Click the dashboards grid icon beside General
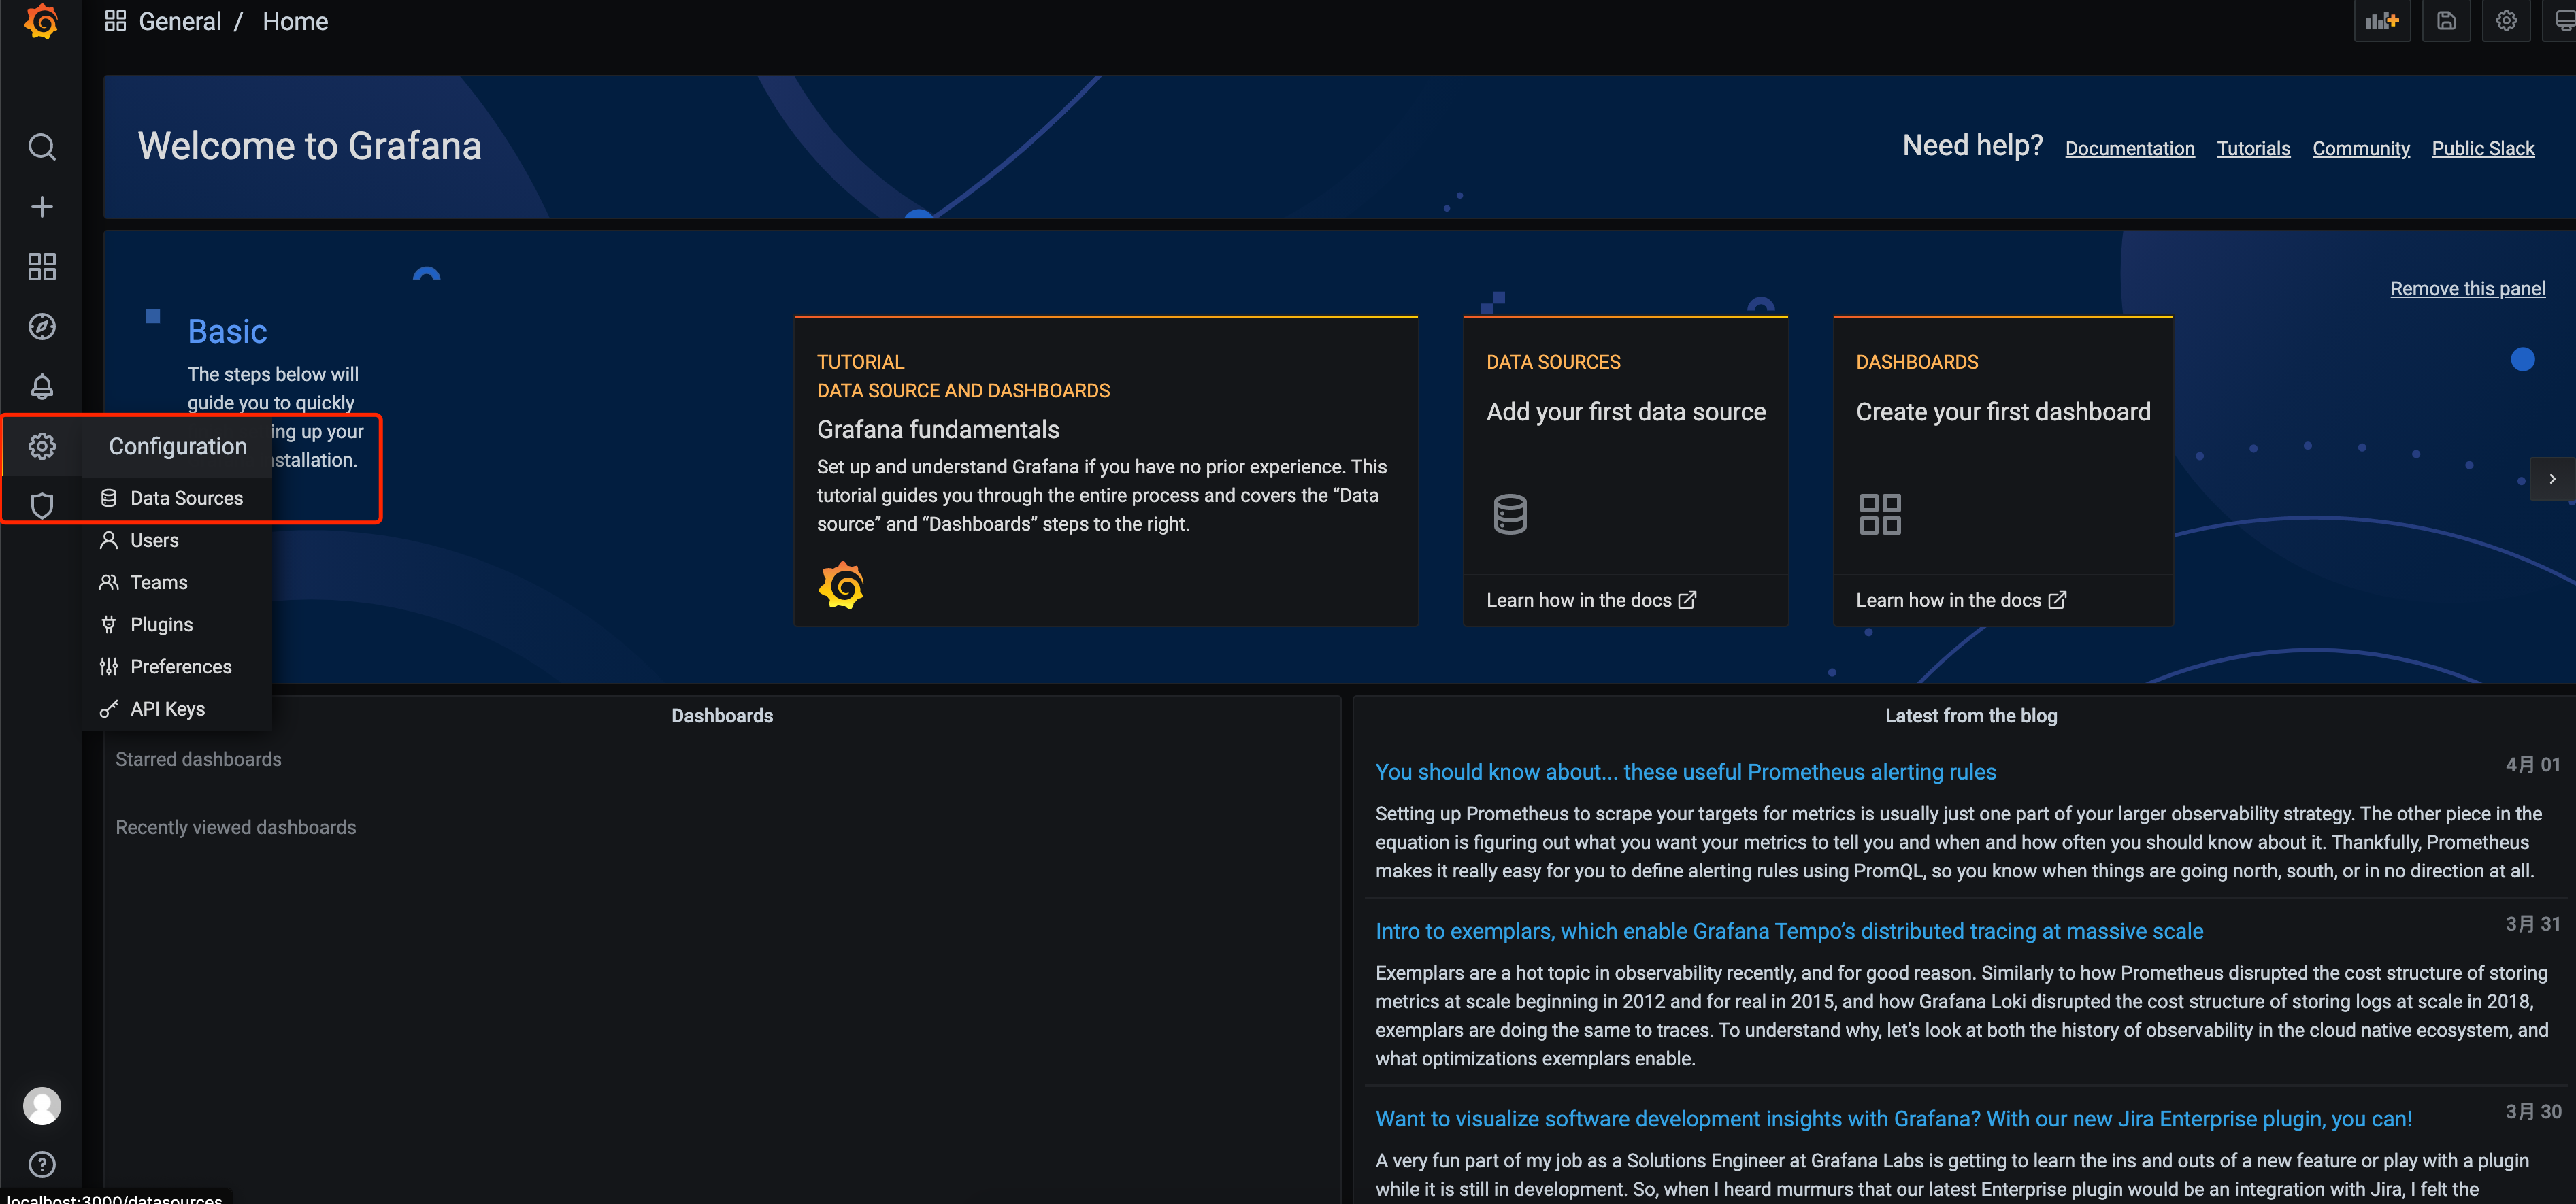The image size is (2576, 1204). (x=115, y=21)
